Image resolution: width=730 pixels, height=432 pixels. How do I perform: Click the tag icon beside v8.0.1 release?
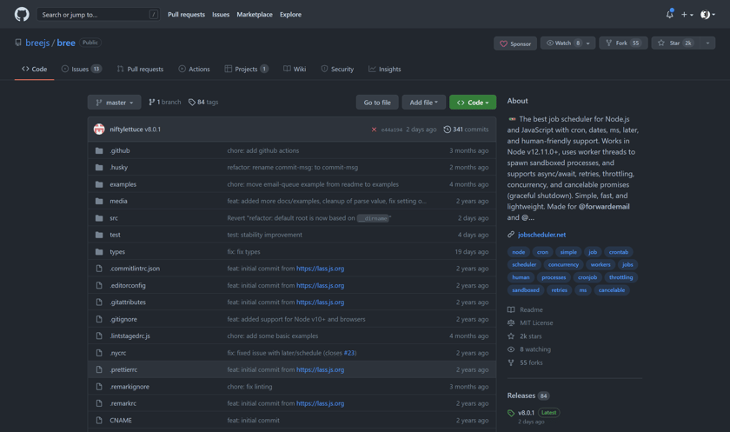point(511,413)
